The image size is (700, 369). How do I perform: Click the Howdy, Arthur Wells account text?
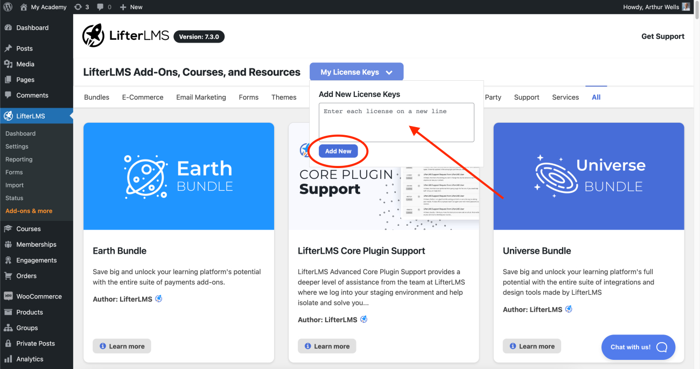(x=651, y=7)
